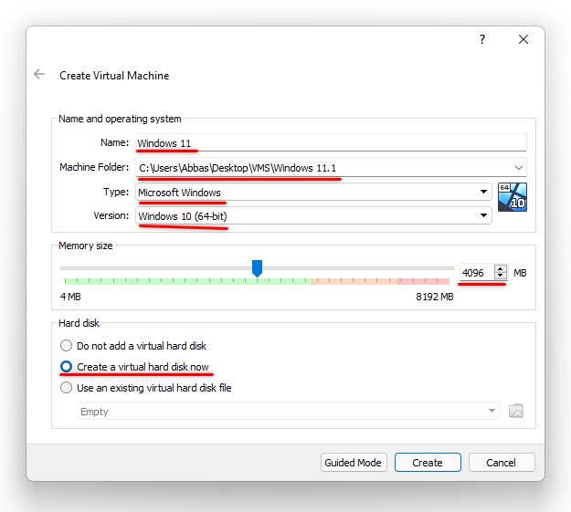Click the 8192 MB maximum label
Screen dimensions: 571x512
coord(435,297)
